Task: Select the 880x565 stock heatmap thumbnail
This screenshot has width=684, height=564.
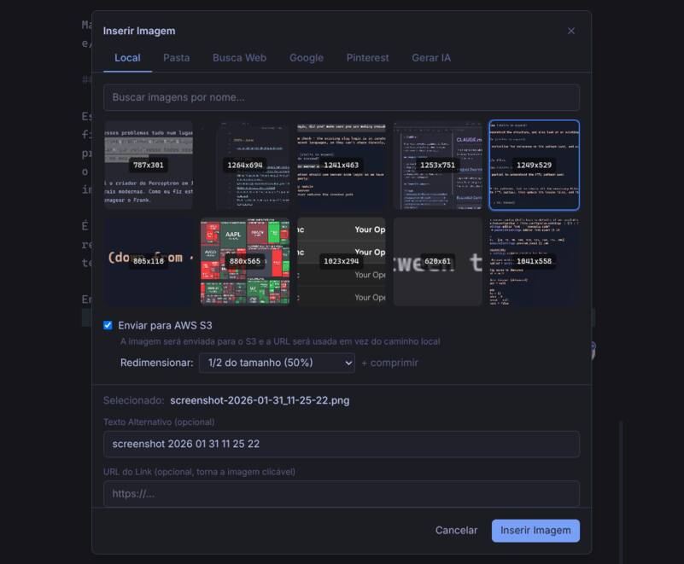Action: pyautogui.click(x=246, y=259)
